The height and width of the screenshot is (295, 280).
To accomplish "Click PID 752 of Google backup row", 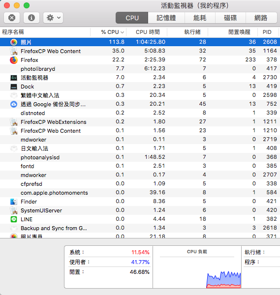I will pos(272,104).
